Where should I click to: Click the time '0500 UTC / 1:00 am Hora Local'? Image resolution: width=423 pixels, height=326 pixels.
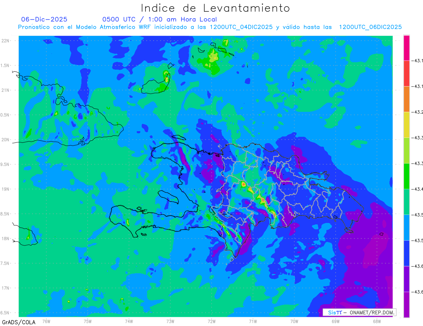(x=159, y=19)
